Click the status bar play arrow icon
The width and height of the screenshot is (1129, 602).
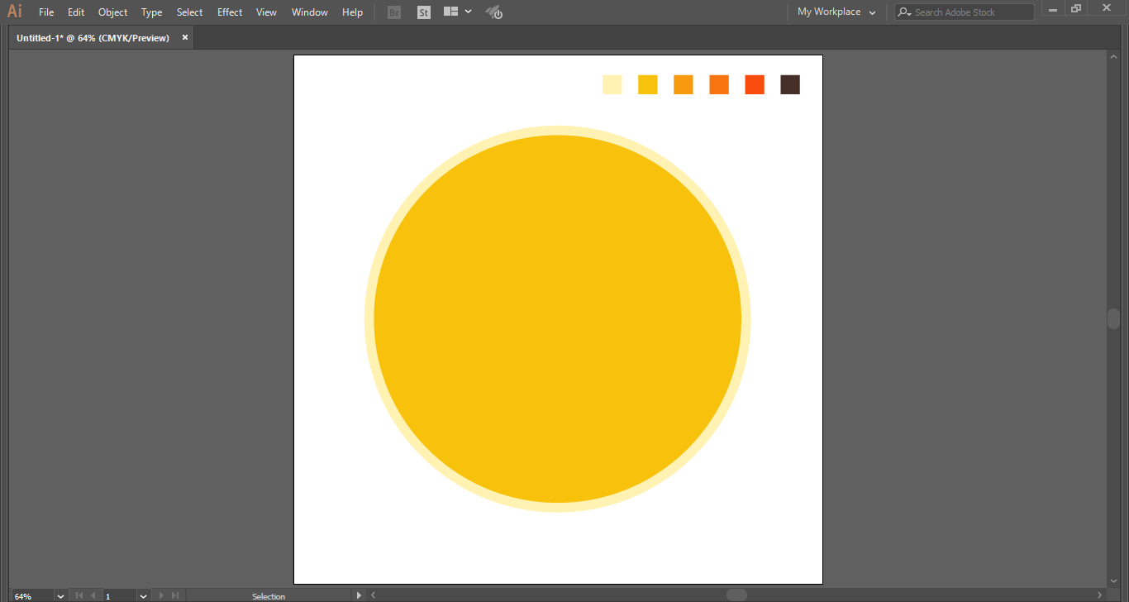[358, 595]
